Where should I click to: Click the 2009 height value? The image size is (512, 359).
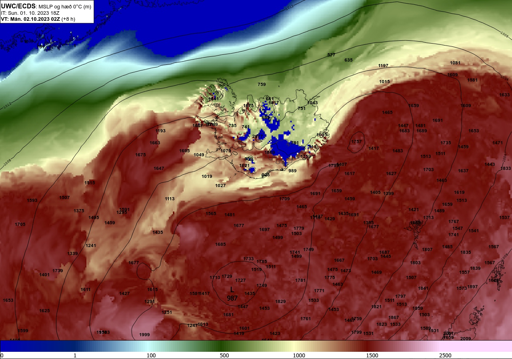466,339
